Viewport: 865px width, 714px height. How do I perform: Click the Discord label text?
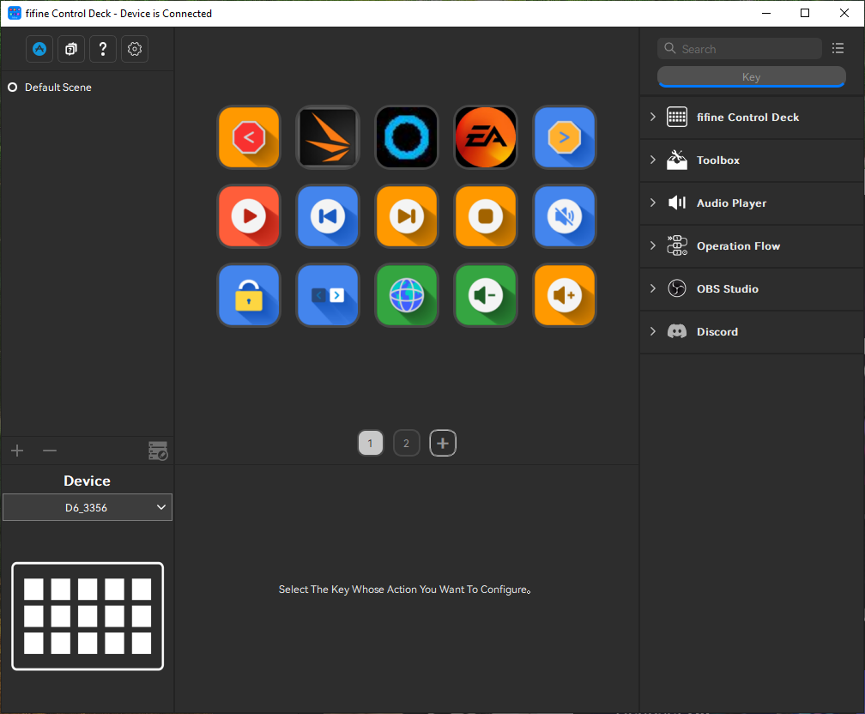pyautogui.click(x=717, y=331)
